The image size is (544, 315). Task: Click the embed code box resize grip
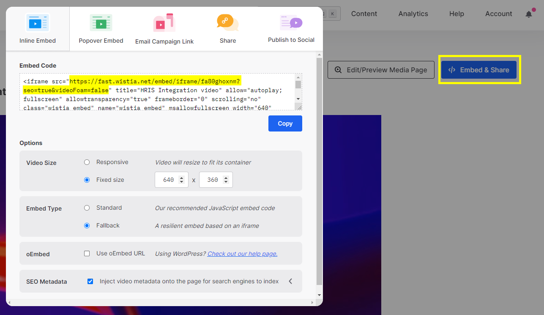tap(299, 107)
